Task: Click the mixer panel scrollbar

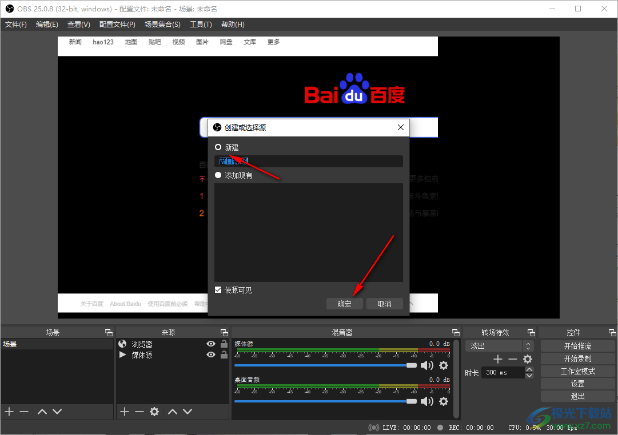Action: click(456, 378)
